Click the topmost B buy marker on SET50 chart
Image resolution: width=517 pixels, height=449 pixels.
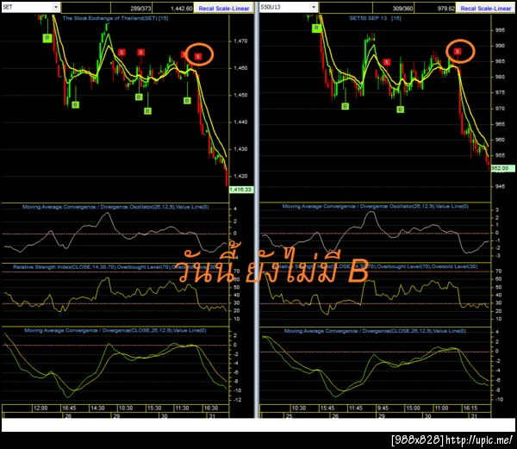click(316, 28)
